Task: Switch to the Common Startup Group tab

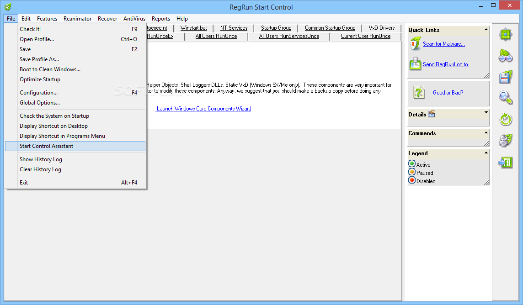Action: (x=330, y=28)
